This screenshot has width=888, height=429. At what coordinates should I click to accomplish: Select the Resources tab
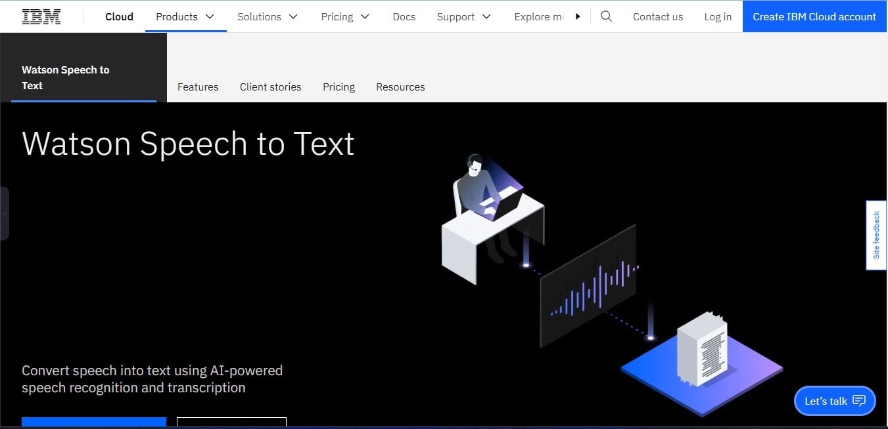[400, 87]
